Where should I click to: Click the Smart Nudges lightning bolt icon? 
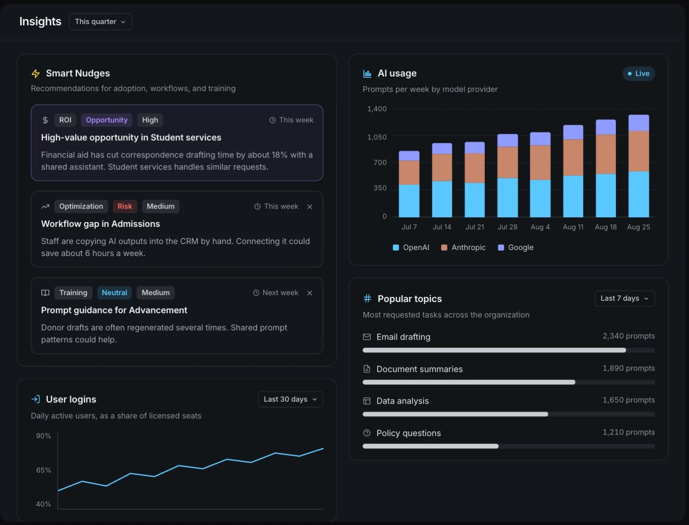coord(36,74)
